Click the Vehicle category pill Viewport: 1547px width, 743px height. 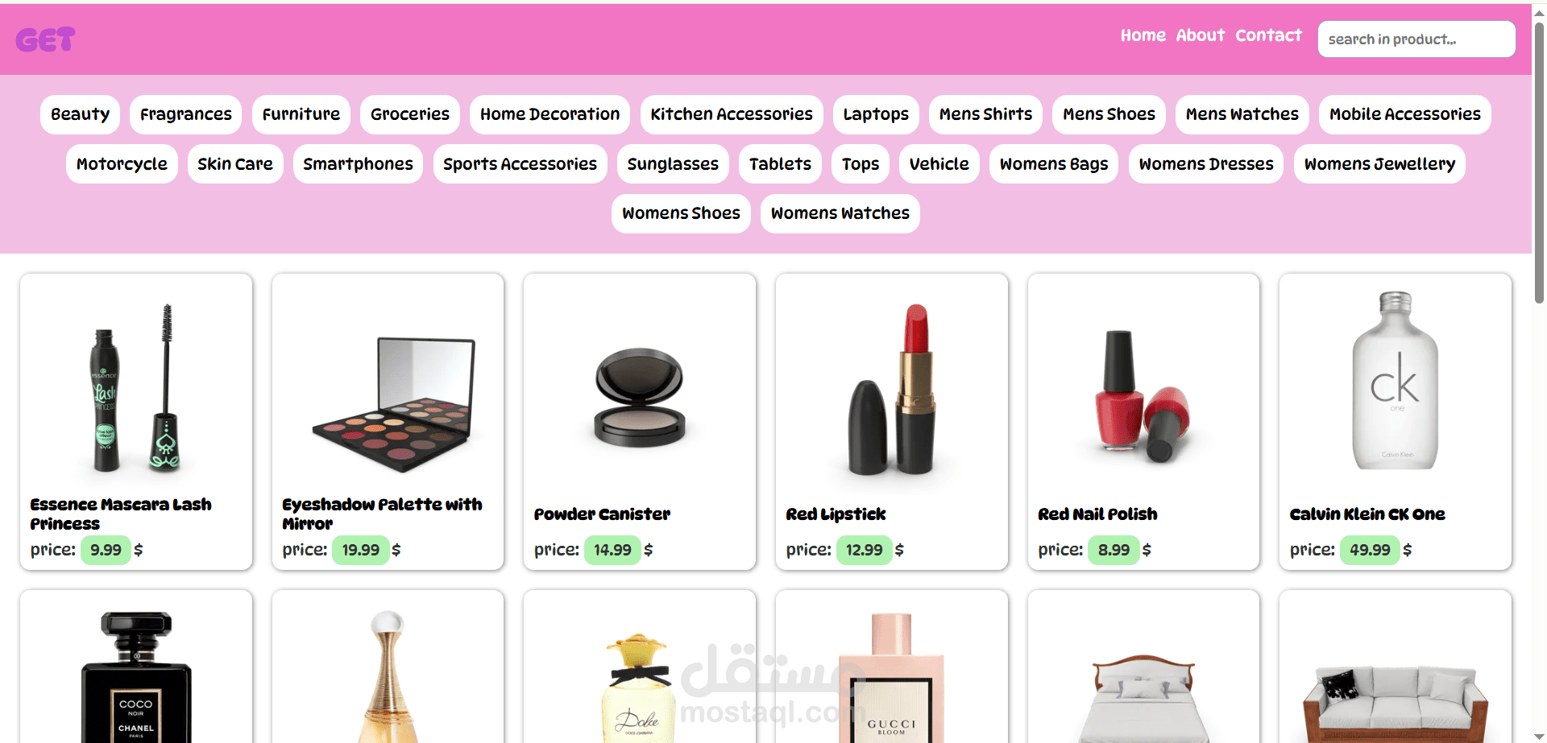click(939, 164)
